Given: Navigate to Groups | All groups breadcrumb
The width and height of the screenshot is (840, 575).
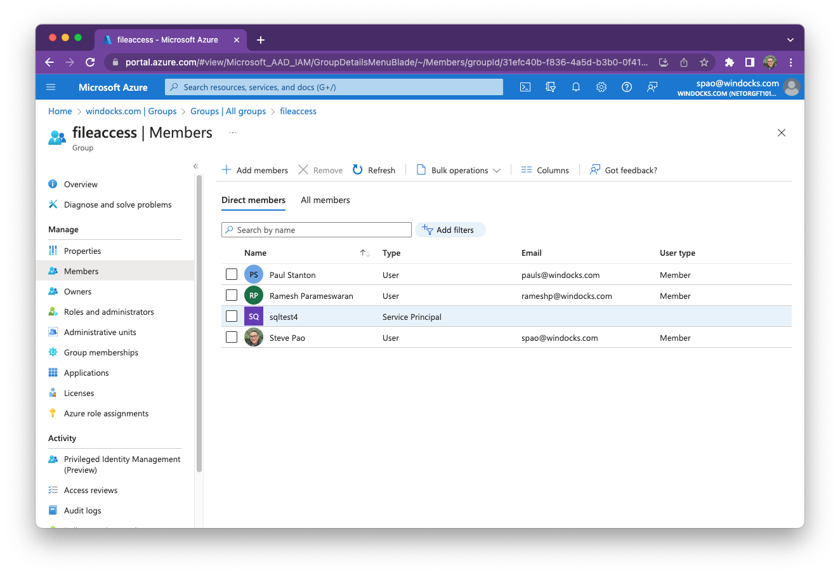Looking at the screenshot, I should click(x=228, y=111).
